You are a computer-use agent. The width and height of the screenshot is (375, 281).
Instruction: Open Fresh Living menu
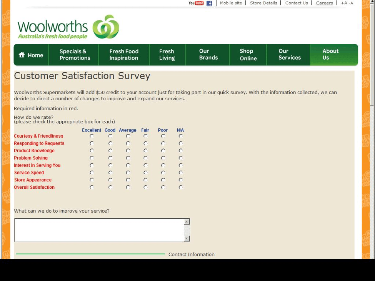[x=167, y=55]
